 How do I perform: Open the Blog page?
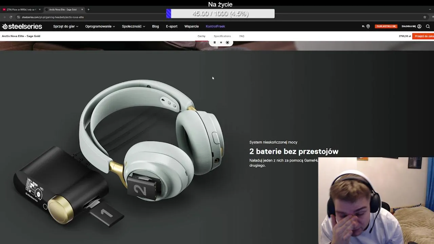click(156, 26)
